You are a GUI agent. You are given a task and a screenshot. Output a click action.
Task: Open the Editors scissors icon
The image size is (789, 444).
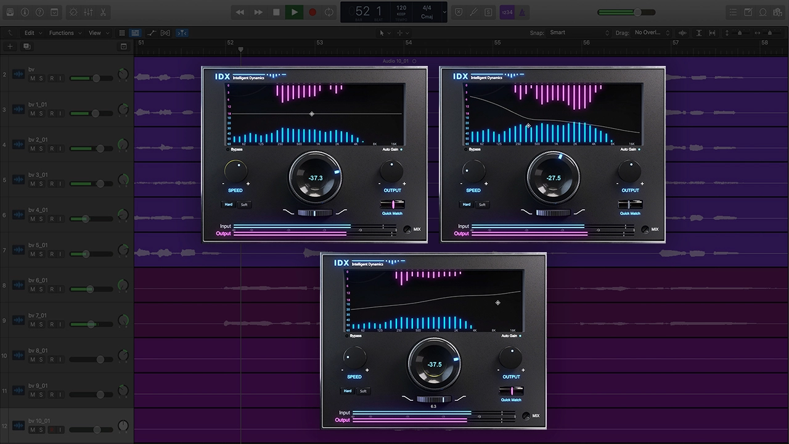pyautogui.click(x=103, y=12)
